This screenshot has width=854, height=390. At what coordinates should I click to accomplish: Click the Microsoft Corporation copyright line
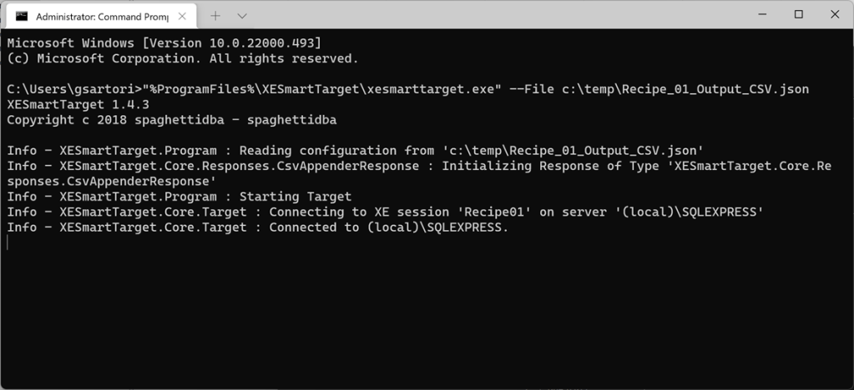pyautogui.click(x=182, y=58)
